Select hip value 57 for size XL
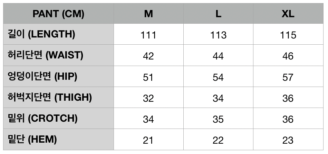This screenshot has height=154, width=328. pyautogui.click(x=288, y=77)
